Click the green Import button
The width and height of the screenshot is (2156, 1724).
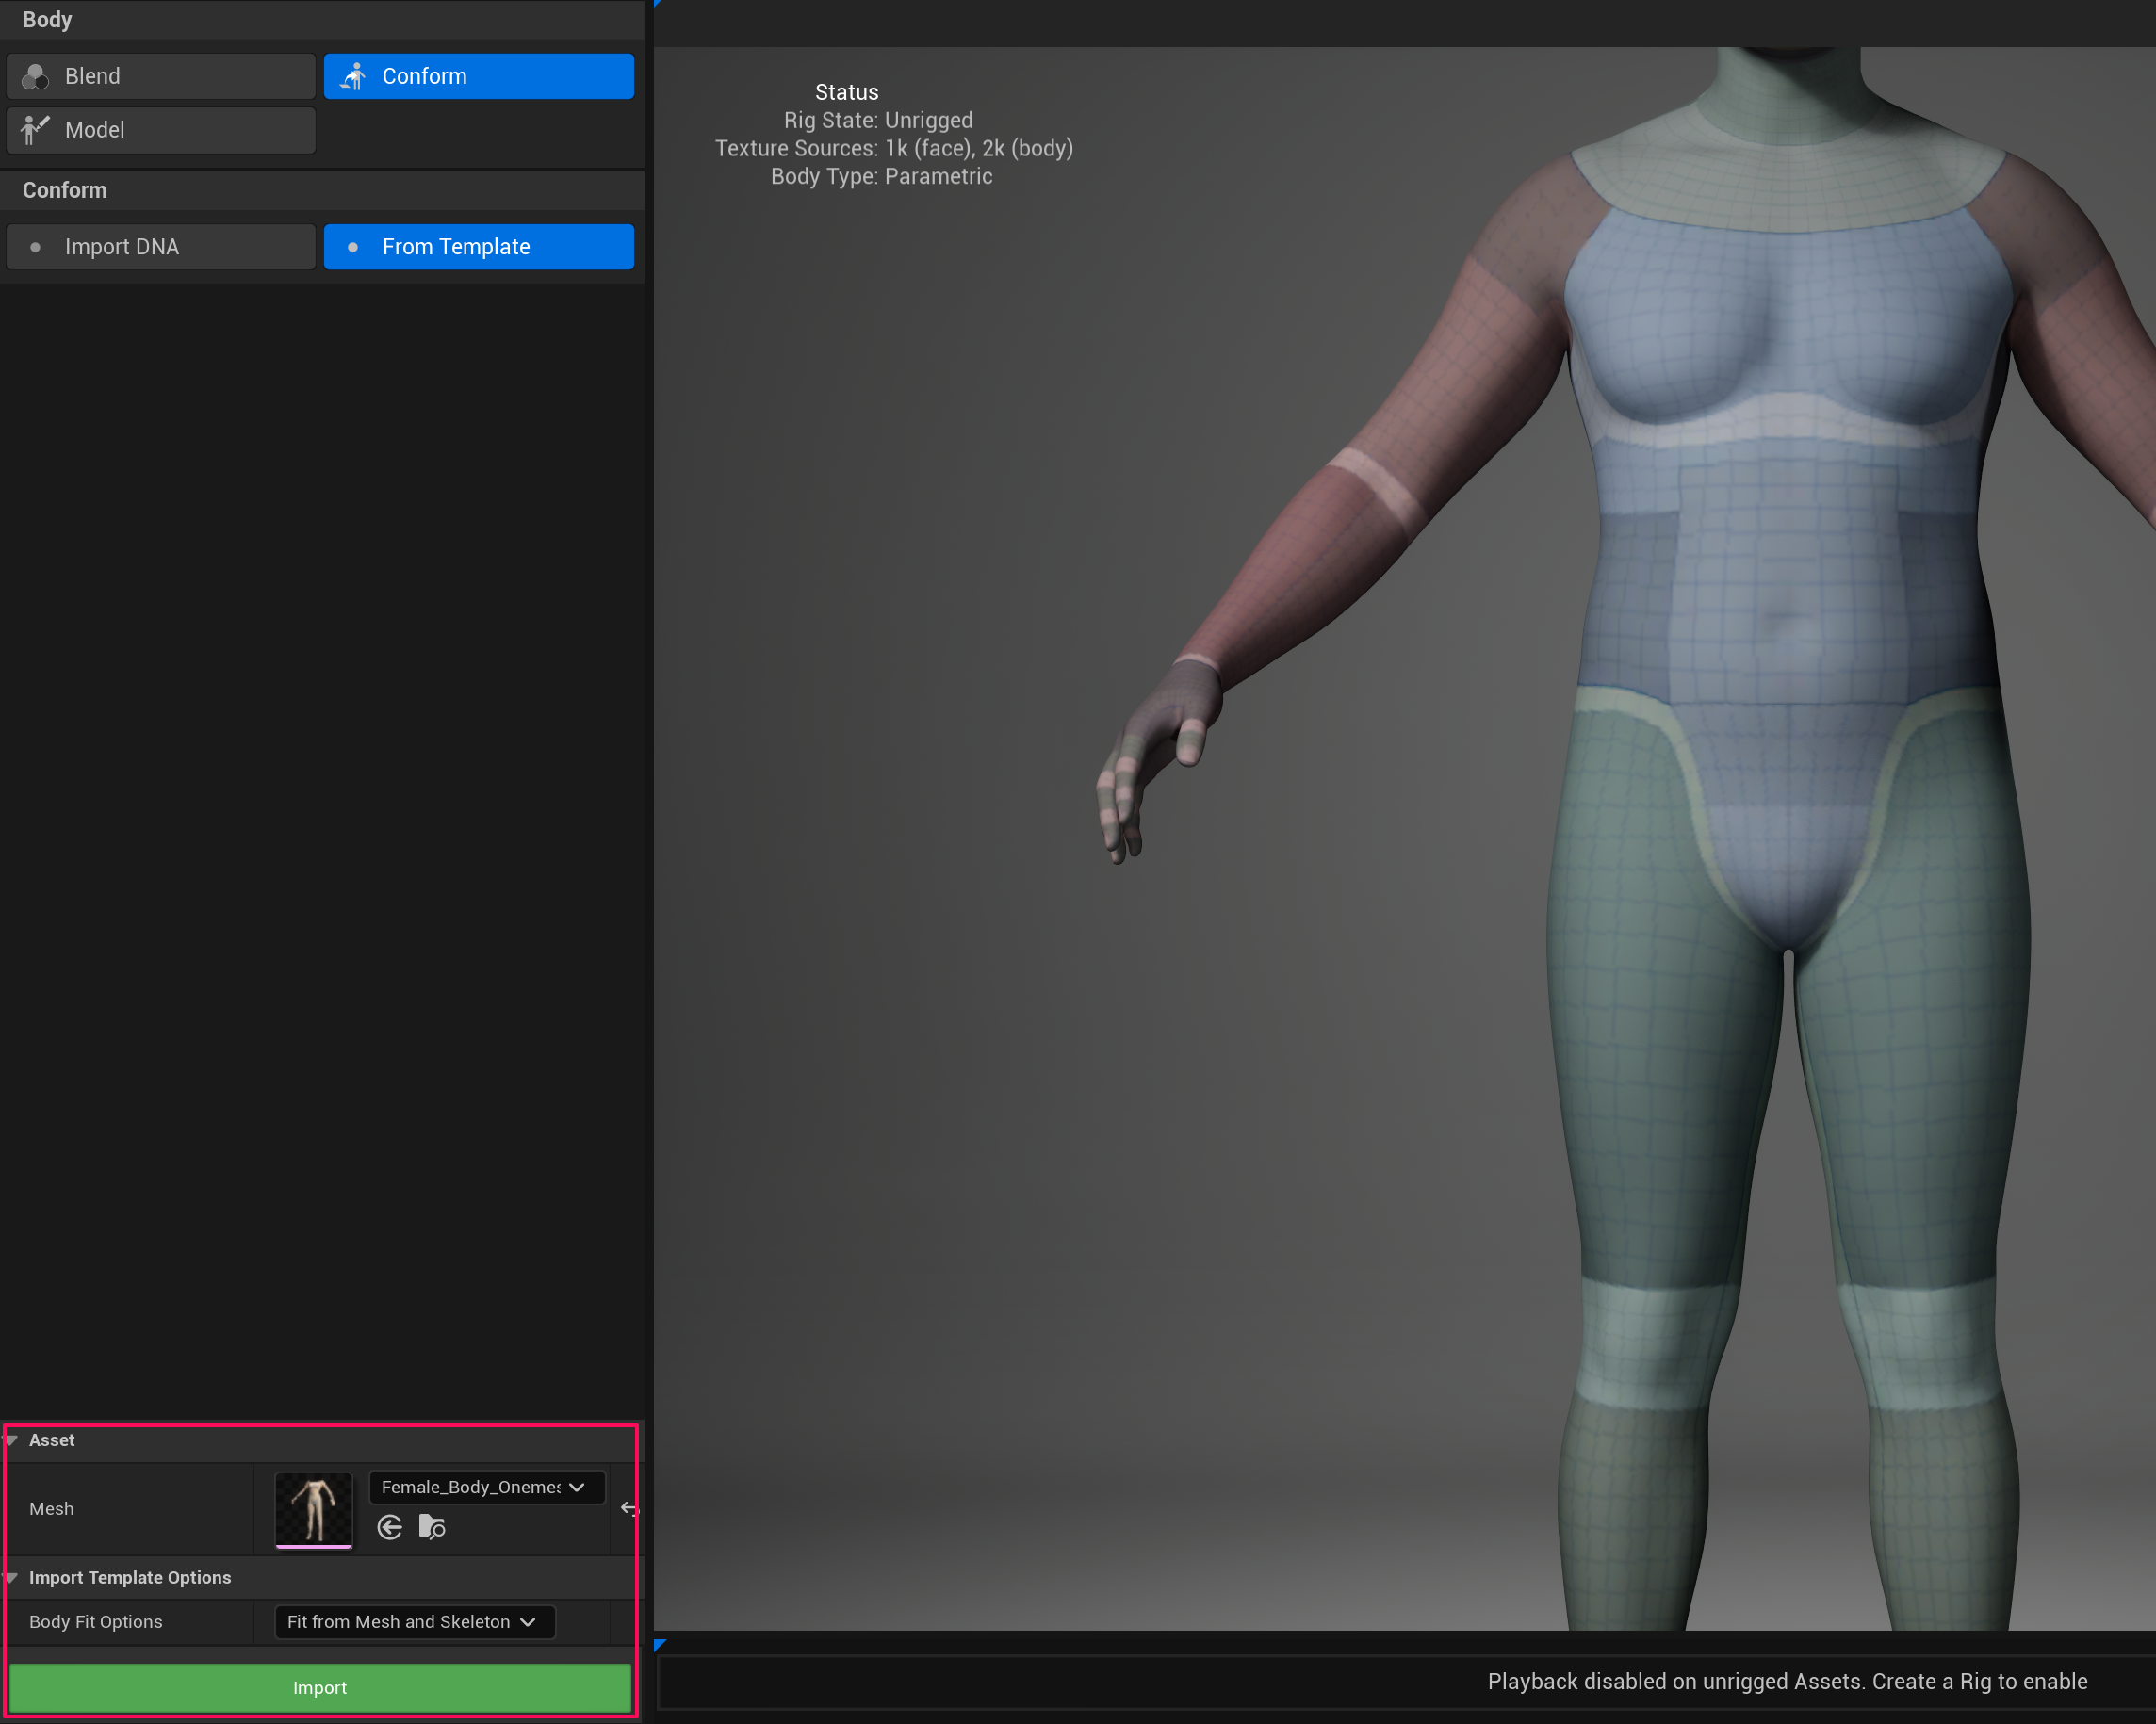(320, 1687)
